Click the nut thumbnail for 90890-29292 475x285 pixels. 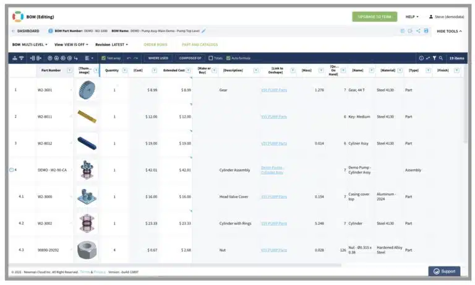coord(87,250)
